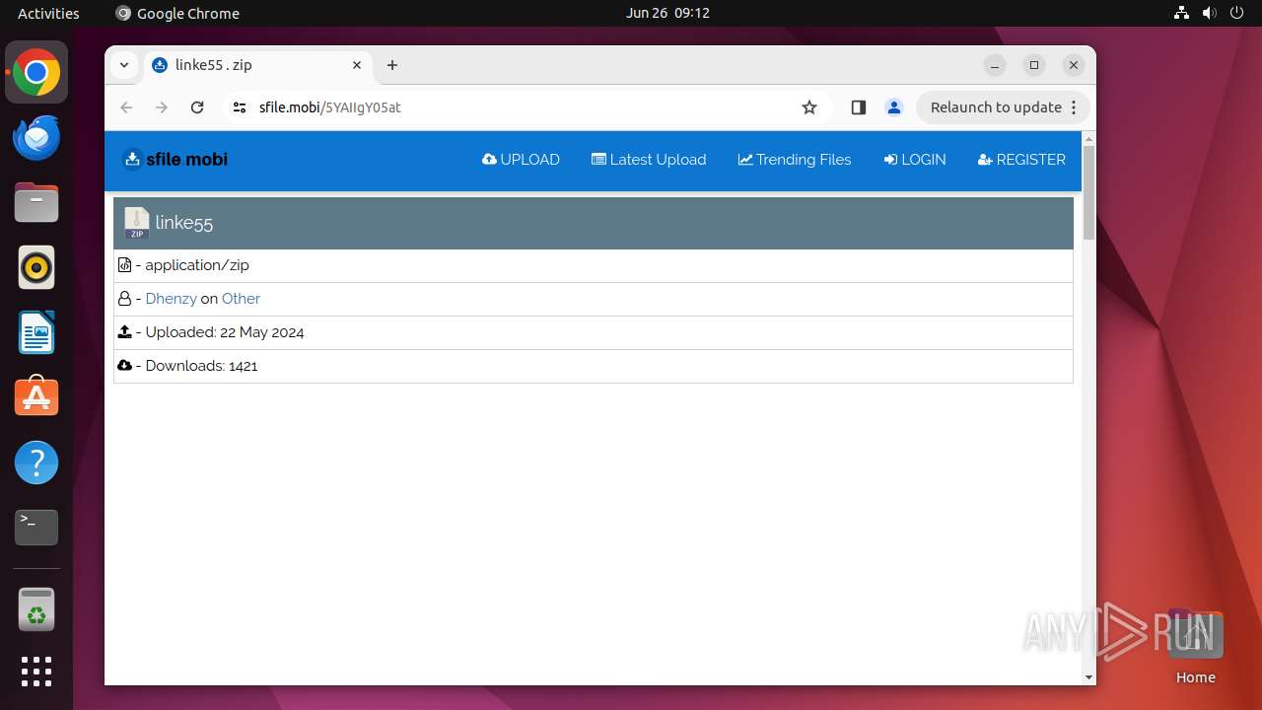1262x710 pixels.
Task: Open the Home folder on the desktop
Action: [1195, 646]
